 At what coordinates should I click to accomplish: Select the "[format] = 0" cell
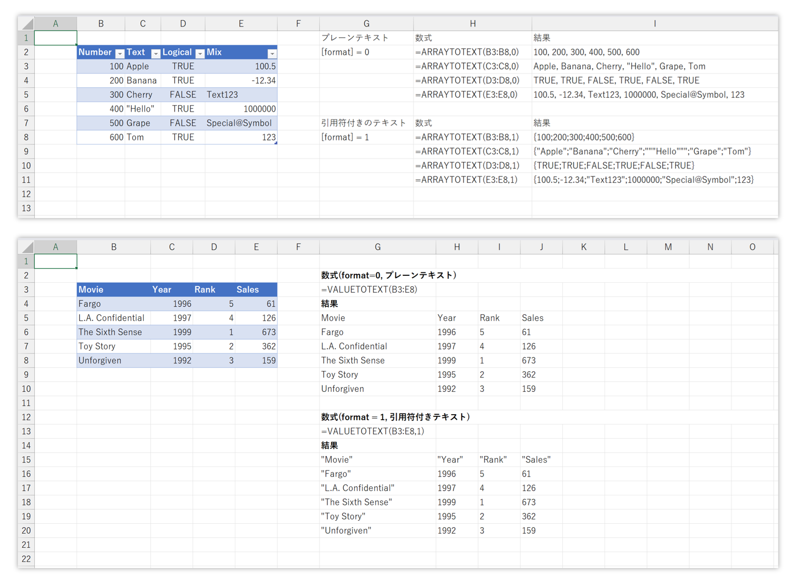click(366, 52)
